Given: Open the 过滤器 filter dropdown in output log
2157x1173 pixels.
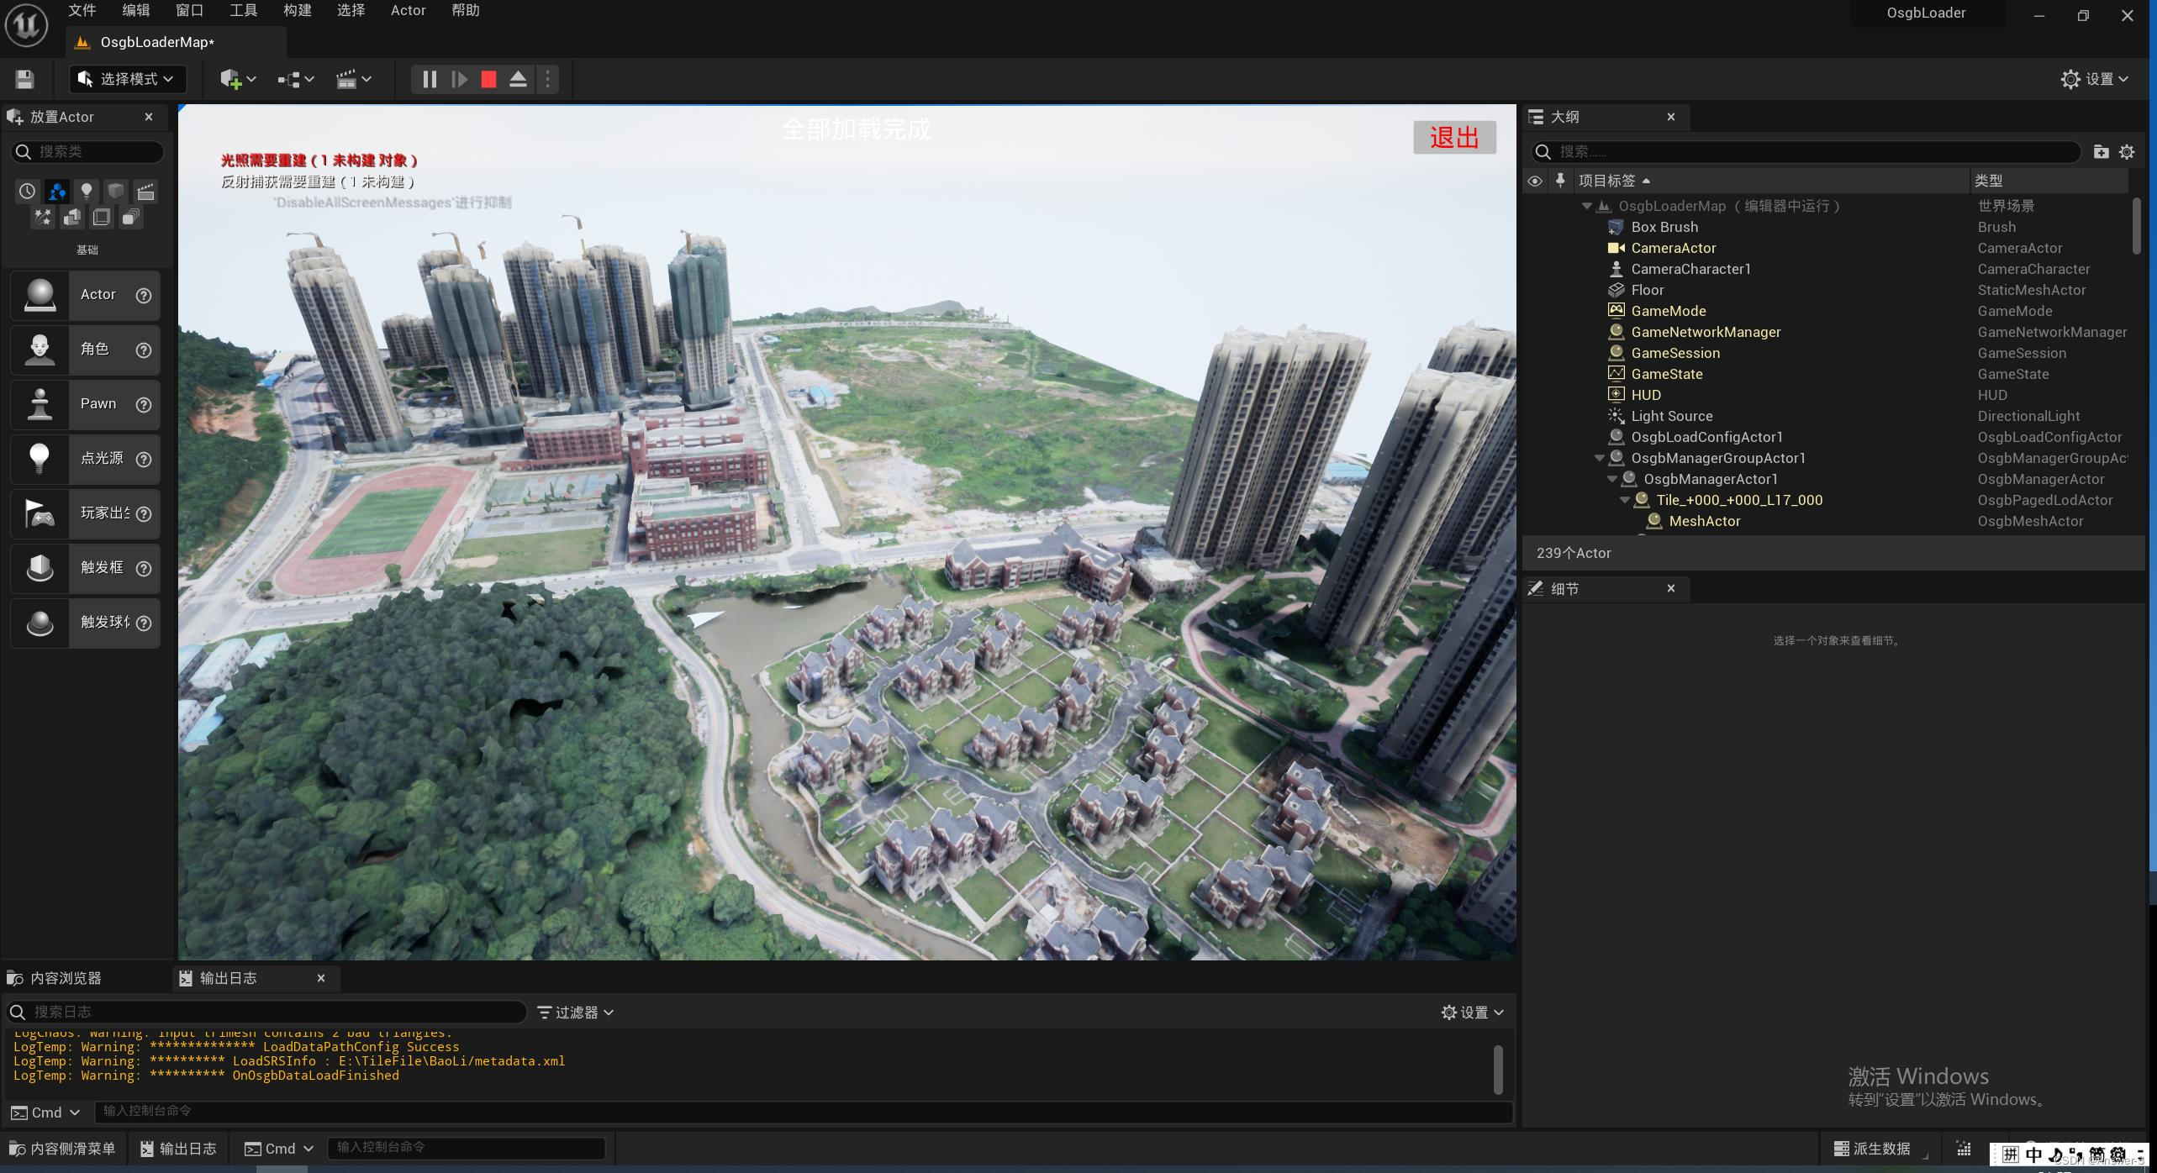Looking at the screenshot, I should pos(576,1013).
